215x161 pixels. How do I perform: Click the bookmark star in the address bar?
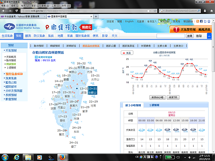coord(148,11)
